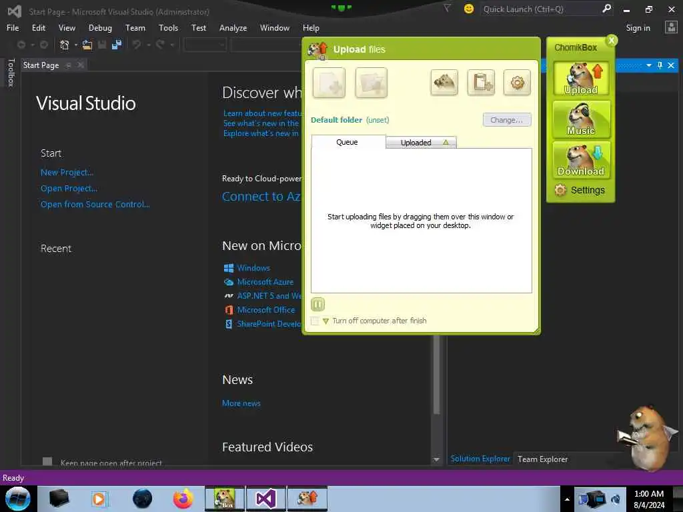Viewport: 683px width, 512px height.
Task: Click the Navigate Backward toolbar icon
Action: [x=21, y=45]
